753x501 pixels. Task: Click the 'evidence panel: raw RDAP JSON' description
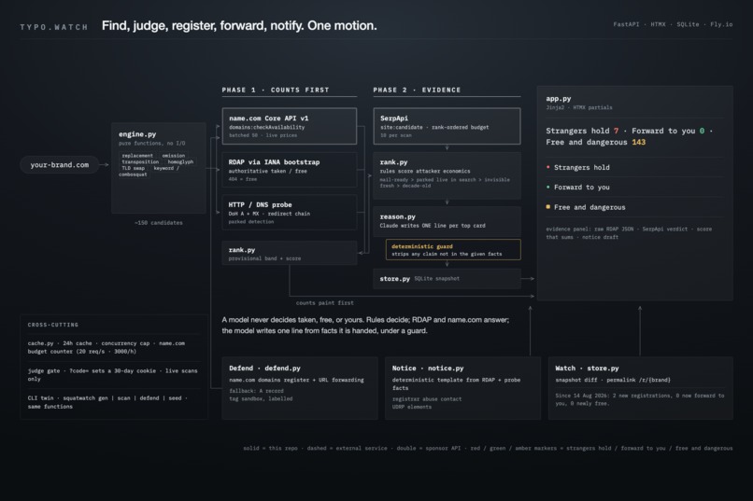point(629,233)
